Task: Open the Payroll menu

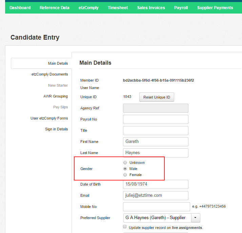Action: 181,8
